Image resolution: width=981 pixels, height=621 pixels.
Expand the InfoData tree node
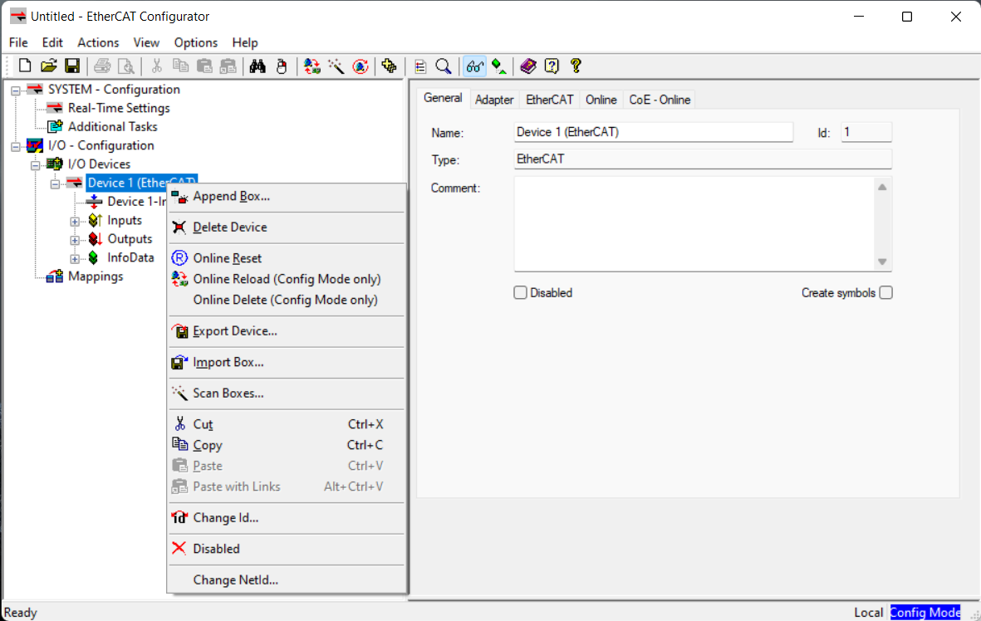[x=75, y=258]
